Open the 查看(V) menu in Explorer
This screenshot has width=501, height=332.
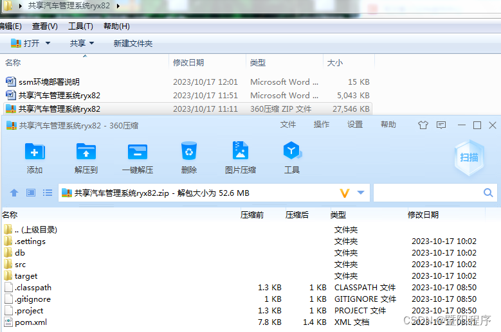pyautogui.click(x=45, y=26)
